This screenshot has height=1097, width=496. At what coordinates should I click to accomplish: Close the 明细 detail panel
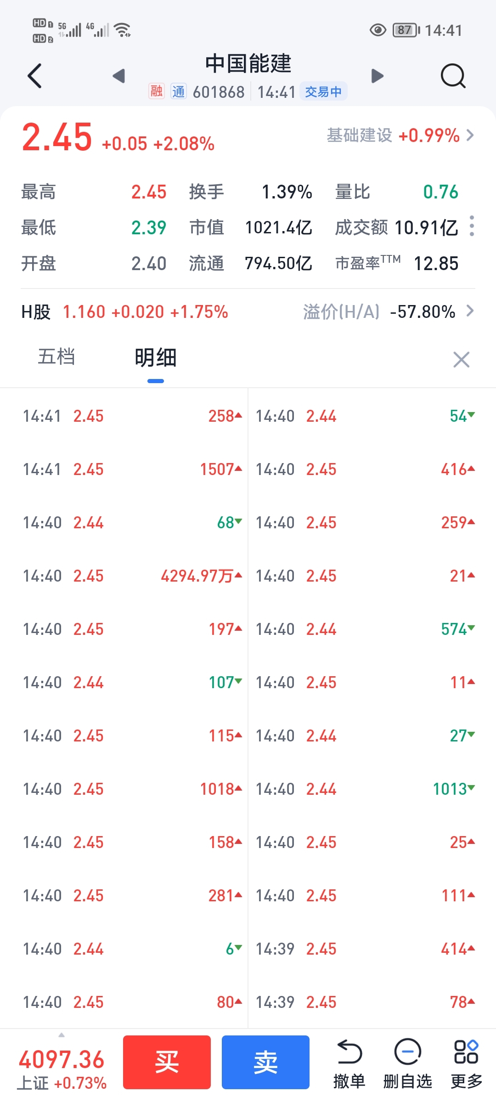point(461,360)
